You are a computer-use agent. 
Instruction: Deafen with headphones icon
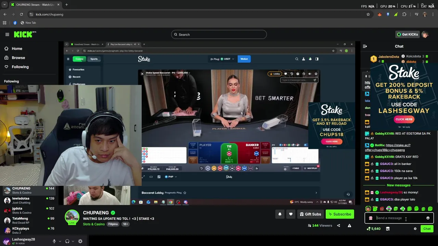coord(67,241)
